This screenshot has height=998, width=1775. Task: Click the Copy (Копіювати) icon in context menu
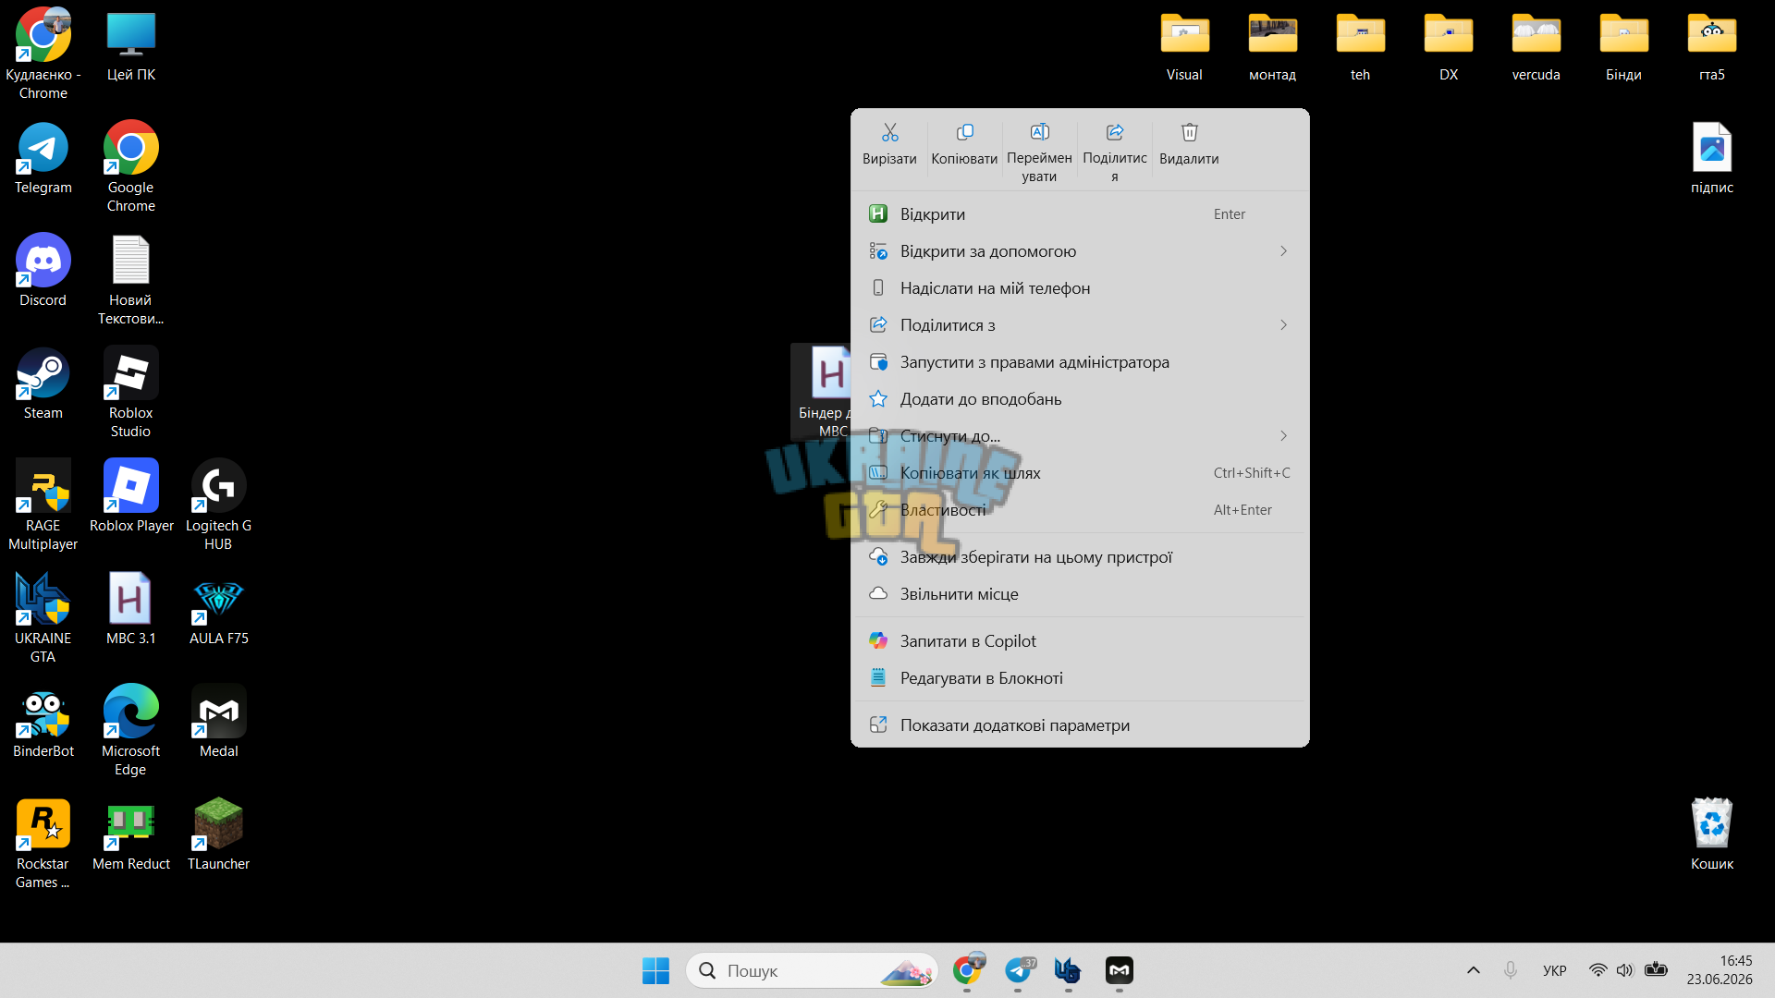click(x=964, y=133)
